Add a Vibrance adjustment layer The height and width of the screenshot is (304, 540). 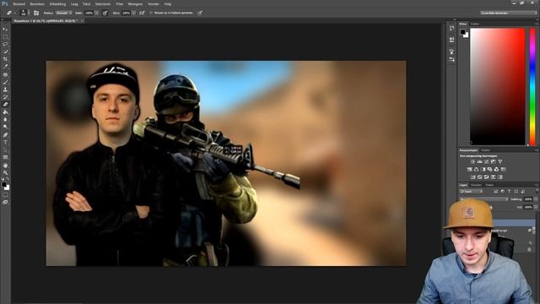[500, 161]
